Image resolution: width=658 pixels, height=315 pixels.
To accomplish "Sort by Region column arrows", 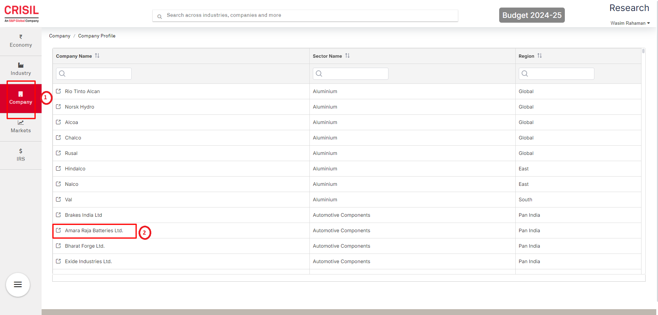I will [x=540, y=56].
